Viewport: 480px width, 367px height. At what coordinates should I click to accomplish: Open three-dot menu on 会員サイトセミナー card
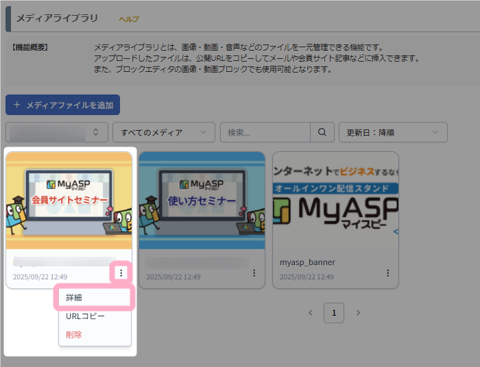(x=121, y=273)
